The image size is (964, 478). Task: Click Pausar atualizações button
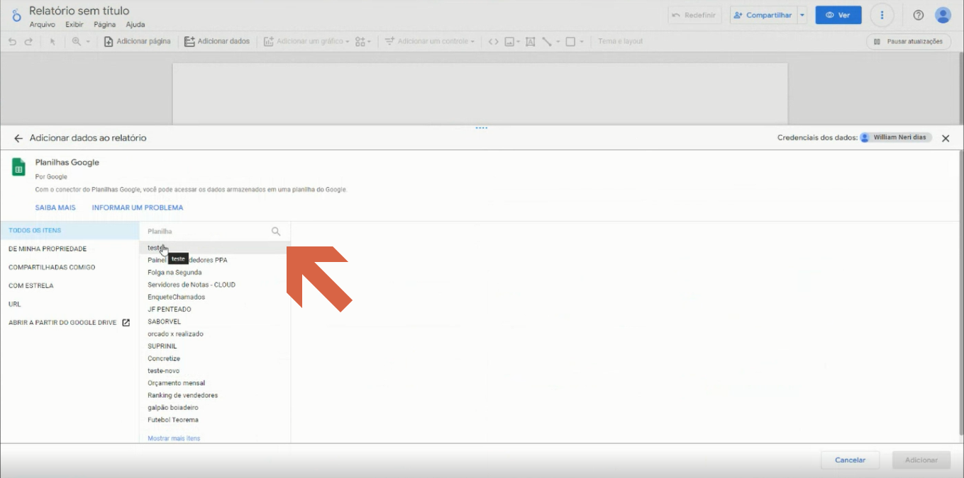(909, 42)
